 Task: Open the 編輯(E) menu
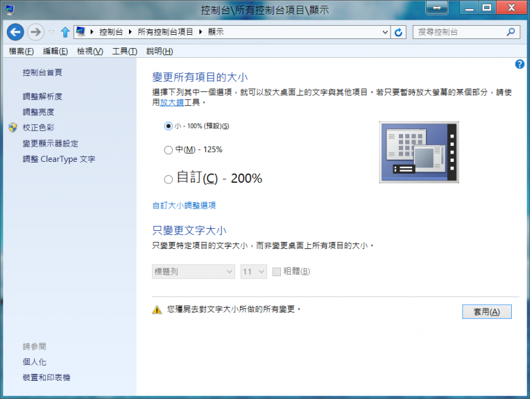(x=55, y=51)
